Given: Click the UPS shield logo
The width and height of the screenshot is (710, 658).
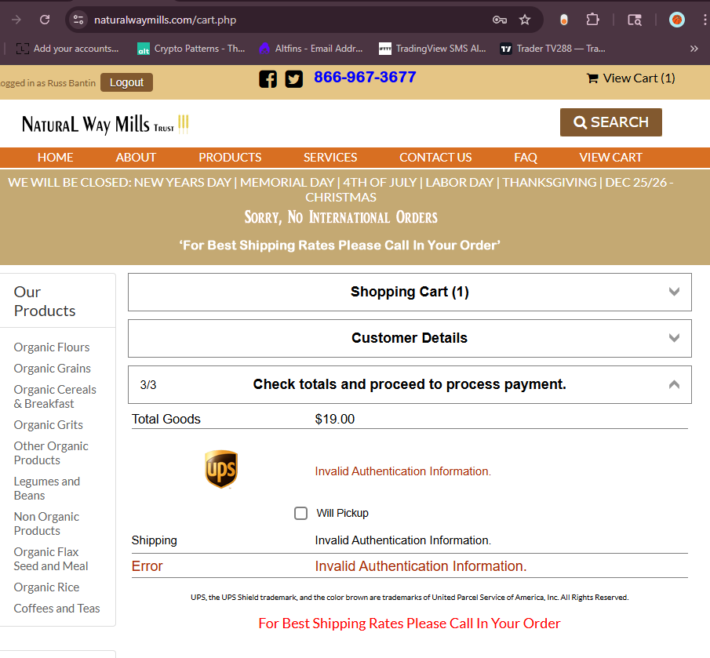Looking at the screenshot, I should click(x=221, y=469).
